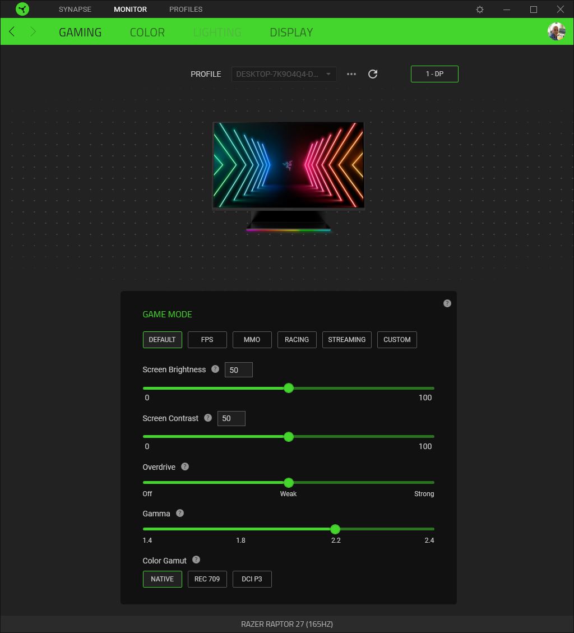Go back with the left arrow
The image size is (574, 633).
tap(12, 31)
